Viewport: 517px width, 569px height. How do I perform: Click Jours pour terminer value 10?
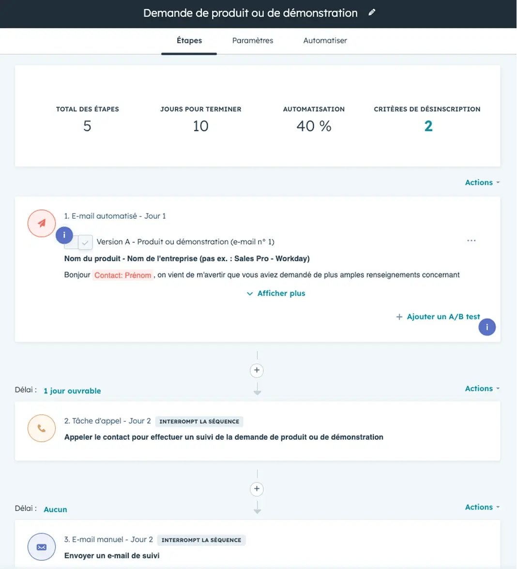[x=200, y=126]
